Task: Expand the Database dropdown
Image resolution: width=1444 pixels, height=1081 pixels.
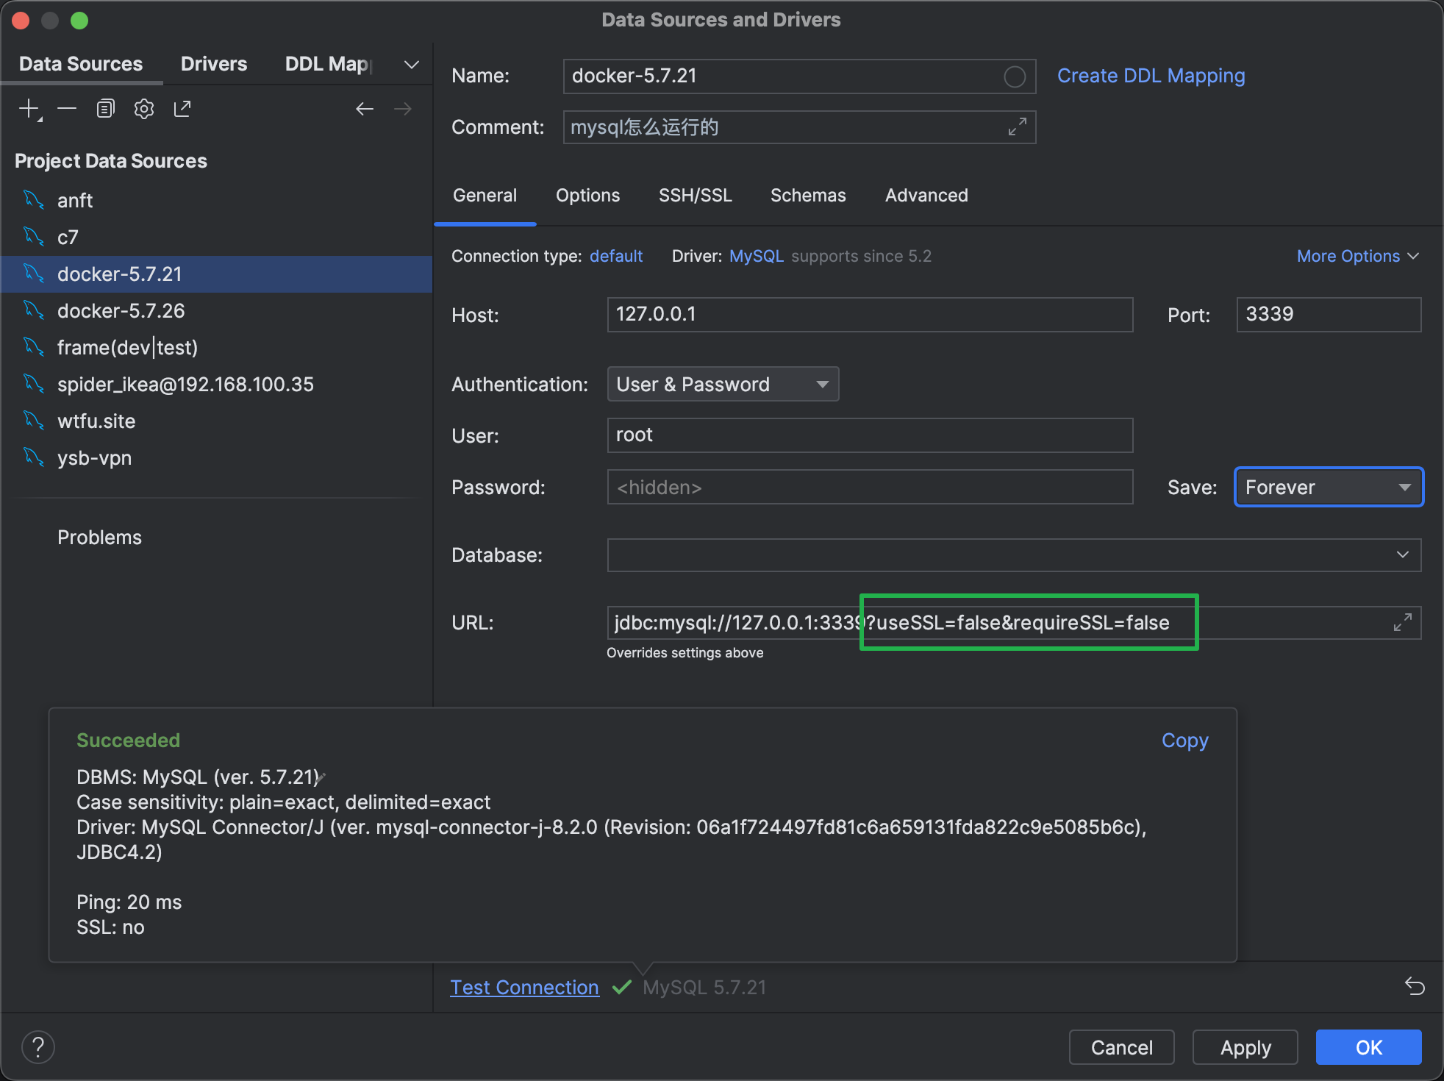Action: tap(1402, 555)
